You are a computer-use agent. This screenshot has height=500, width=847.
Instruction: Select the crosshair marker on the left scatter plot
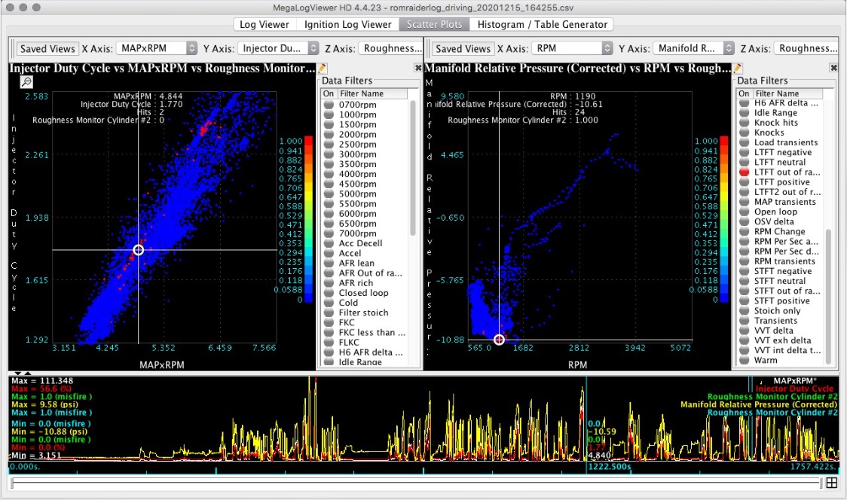(x=138, y=248)
